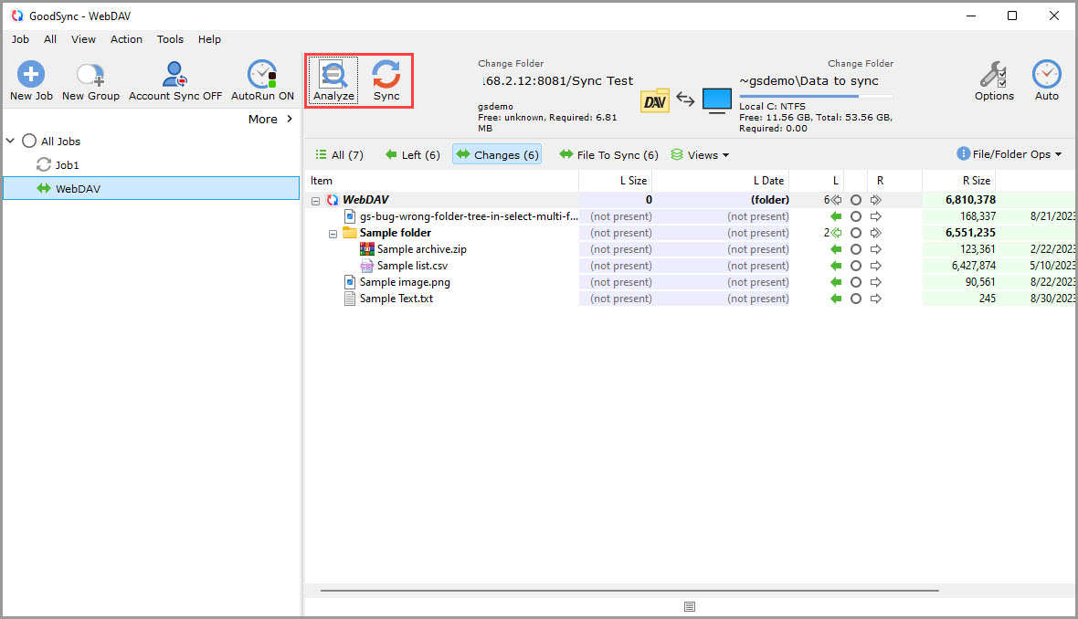The image size is (1078, 619).
Task: Switch to Changes (6) filter tab
Action: [x=497, y=154]
